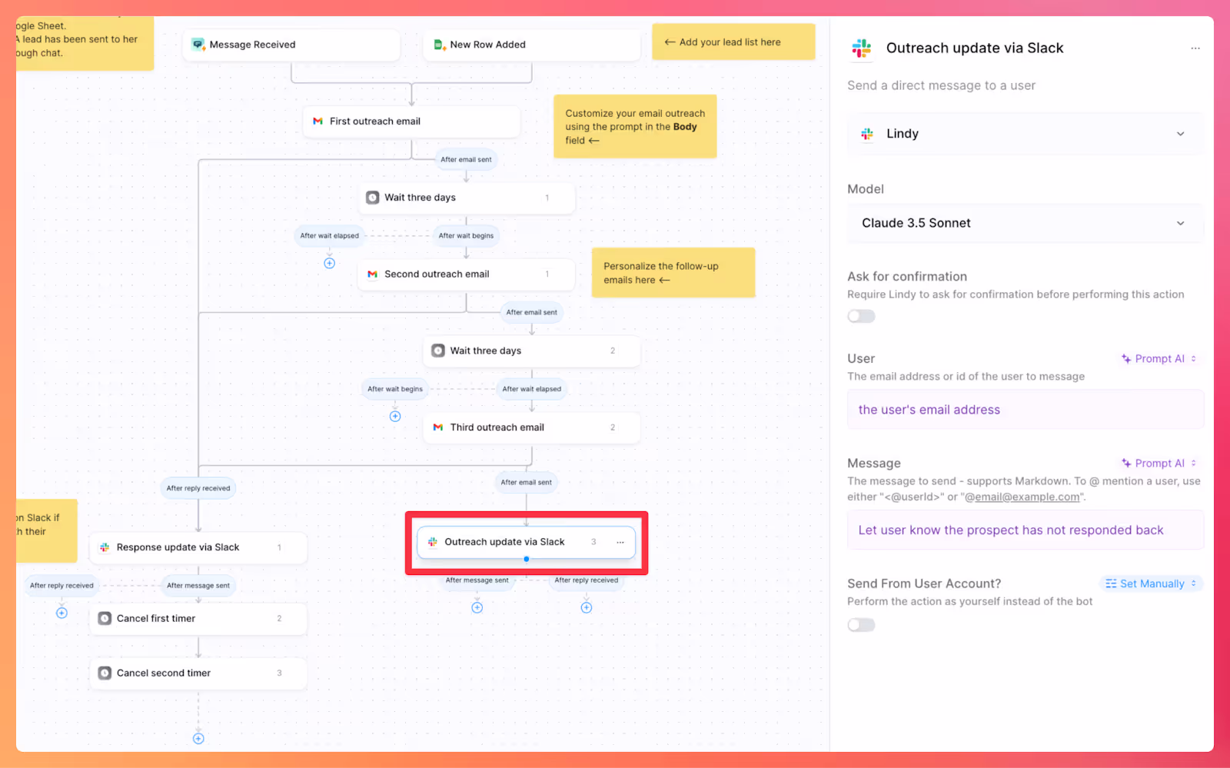Select the Second outreach email node
This screenshot has width=1230, height=768.
click(466, 274)
